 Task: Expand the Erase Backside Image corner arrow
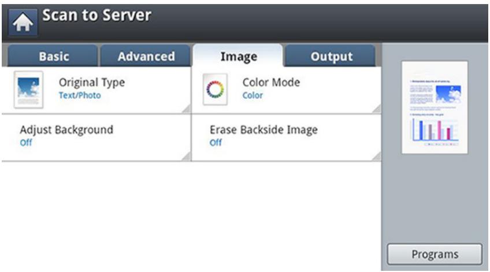[377, 156]
